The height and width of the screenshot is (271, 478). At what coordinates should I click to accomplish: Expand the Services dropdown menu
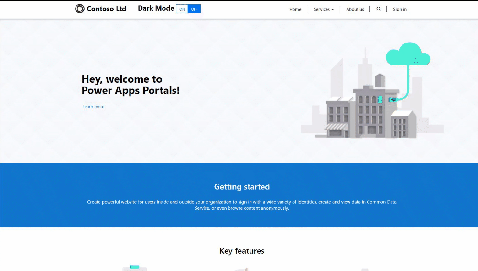click(x=324, y=9)
